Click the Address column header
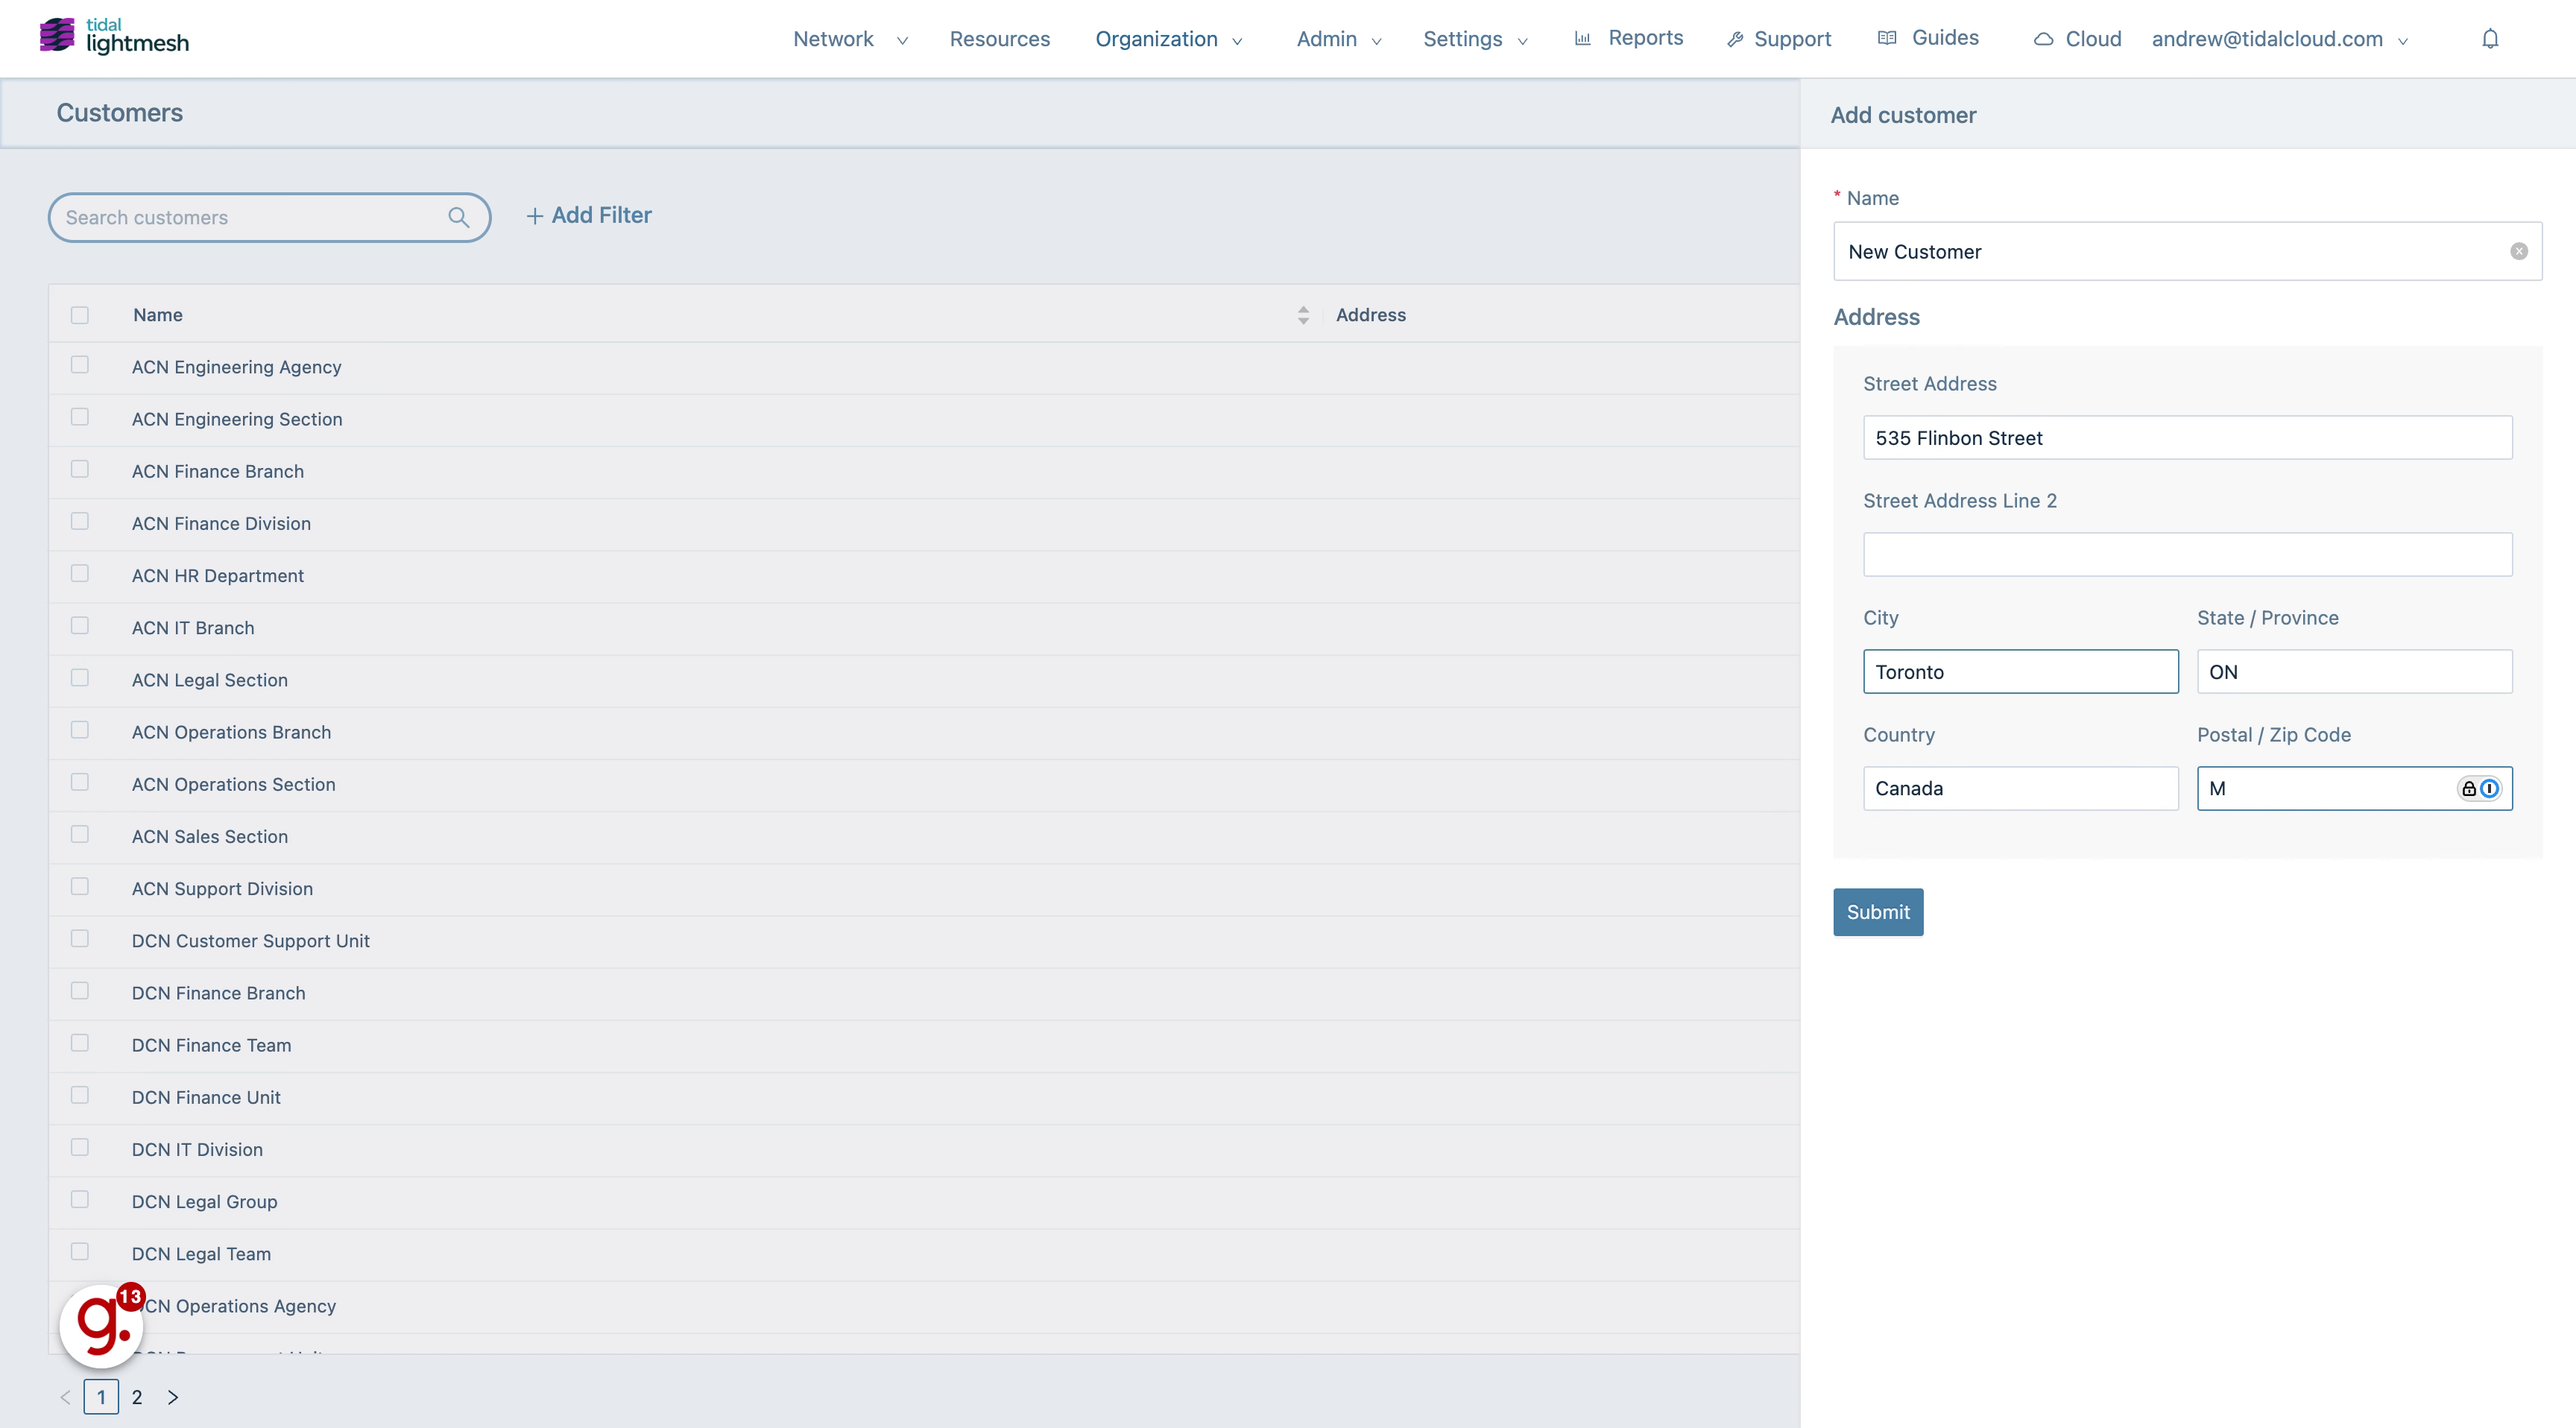2576x1428 pixels. pos(1370,315)
